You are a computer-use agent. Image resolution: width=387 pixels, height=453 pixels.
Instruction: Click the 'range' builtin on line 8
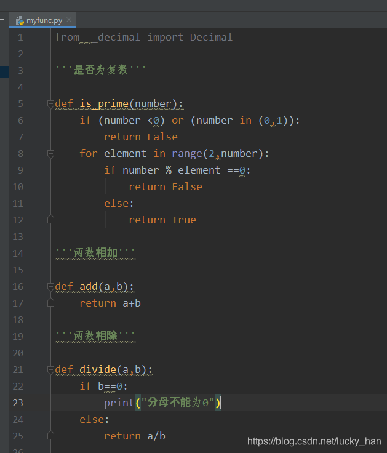(x=187, y=154)
